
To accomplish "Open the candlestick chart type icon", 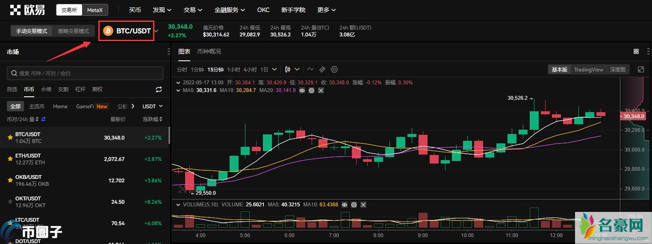I will (x=288, y=69).
